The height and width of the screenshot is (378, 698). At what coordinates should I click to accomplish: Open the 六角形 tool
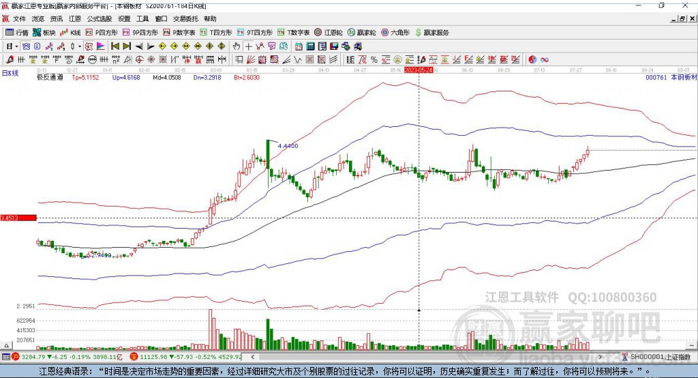click(x=395, y=33)
